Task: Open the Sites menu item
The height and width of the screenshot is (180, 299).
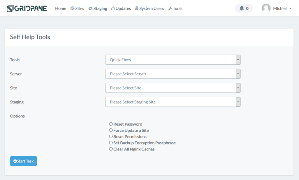Action: coord(77,8)
